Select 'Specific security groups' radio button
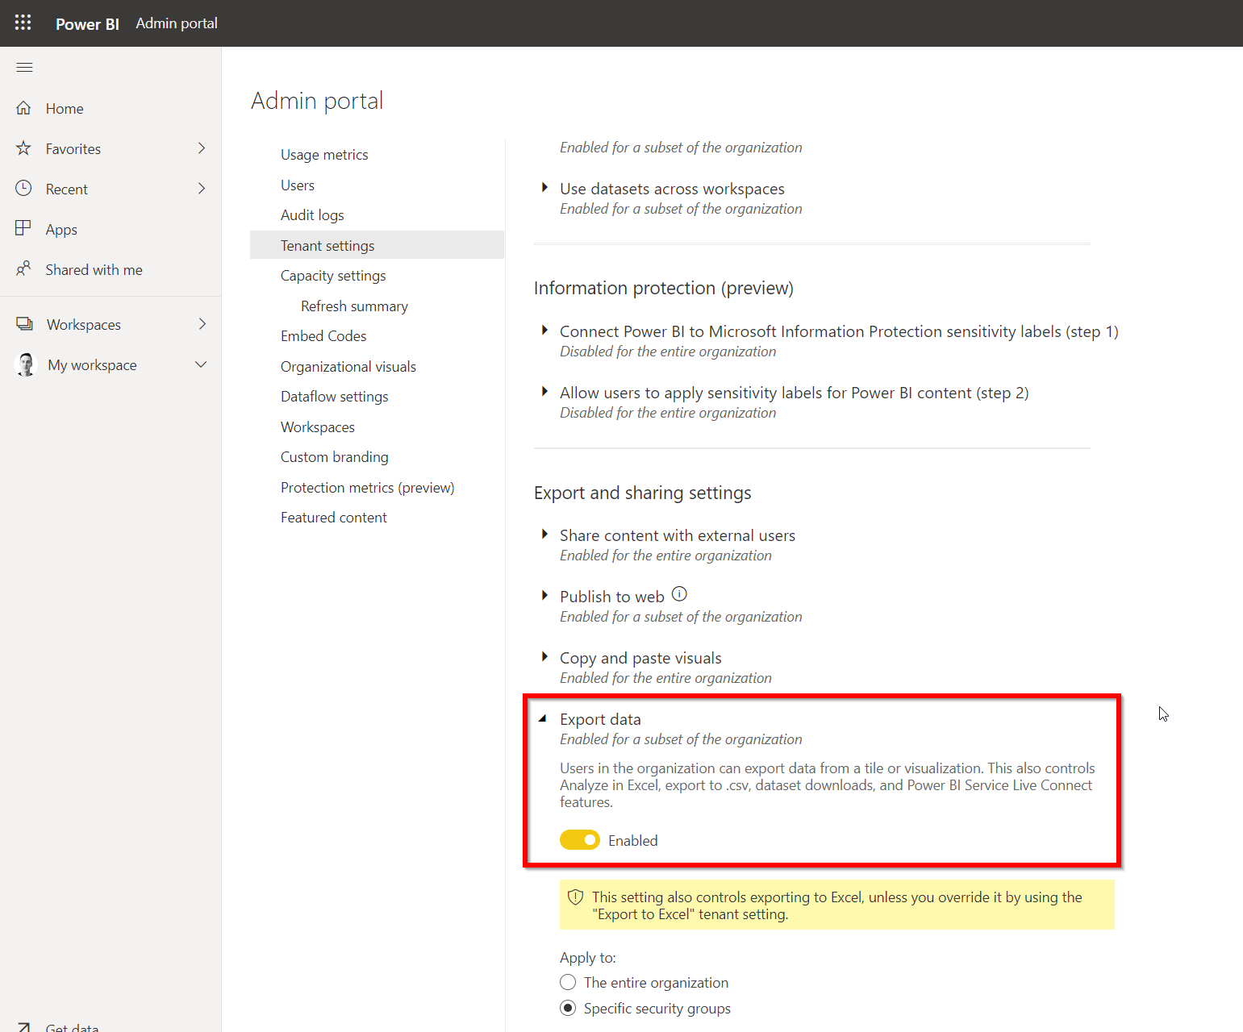Image resolution: width=1243 pixels, height=1032 pixels. point(568,1009)
